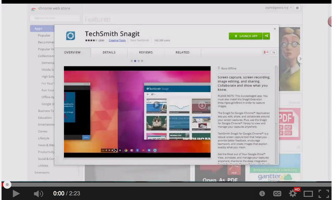Click the video progress bar
The height and width of the screenshot is (200, 332).
166,184
